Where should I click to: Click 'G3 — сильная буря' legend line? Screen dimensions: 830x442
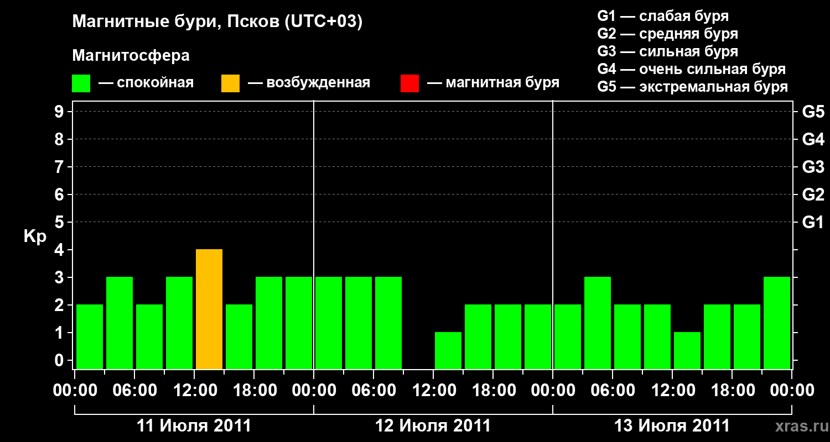(668, 51)
